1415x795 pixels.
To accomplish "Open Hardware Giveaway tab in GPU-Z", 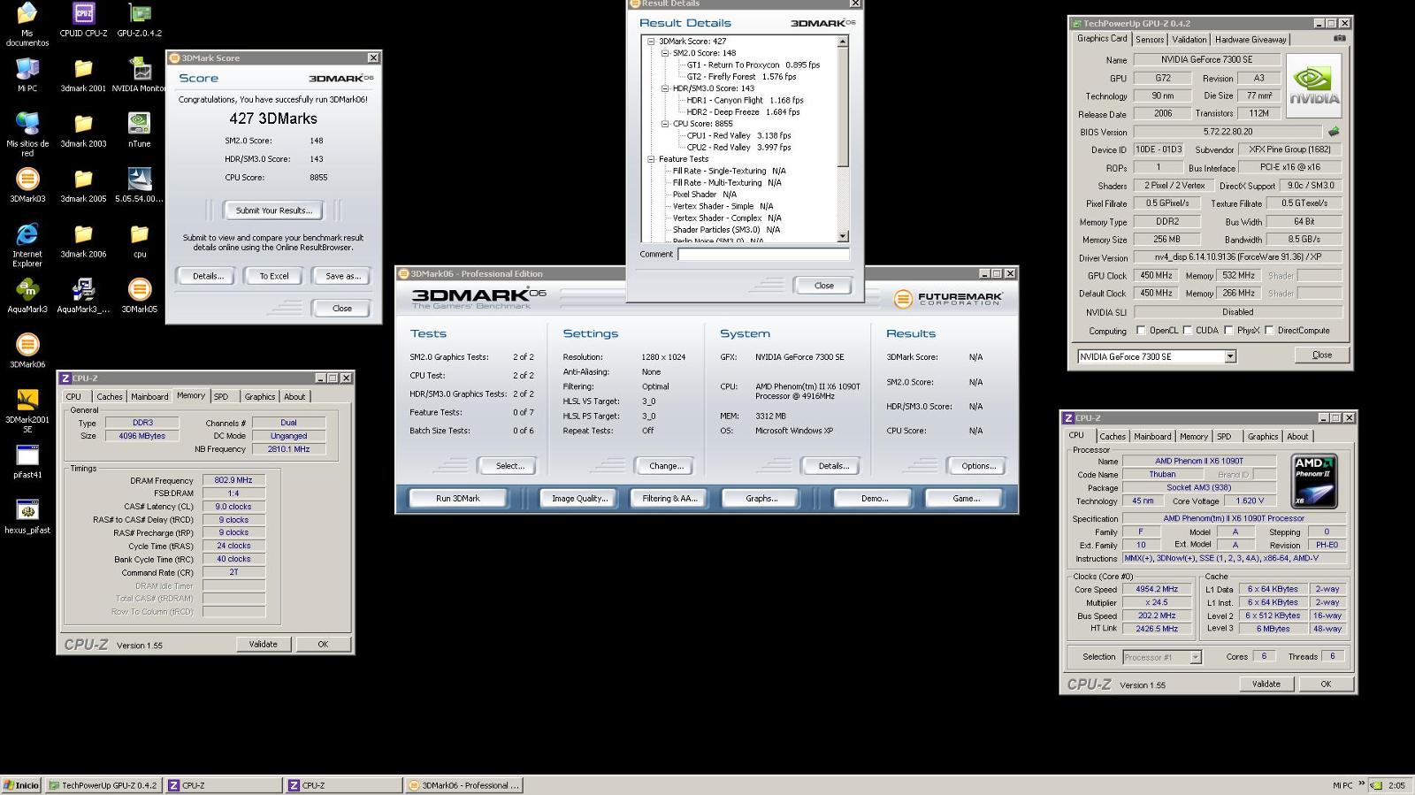I will click(x=1250, y=39).
